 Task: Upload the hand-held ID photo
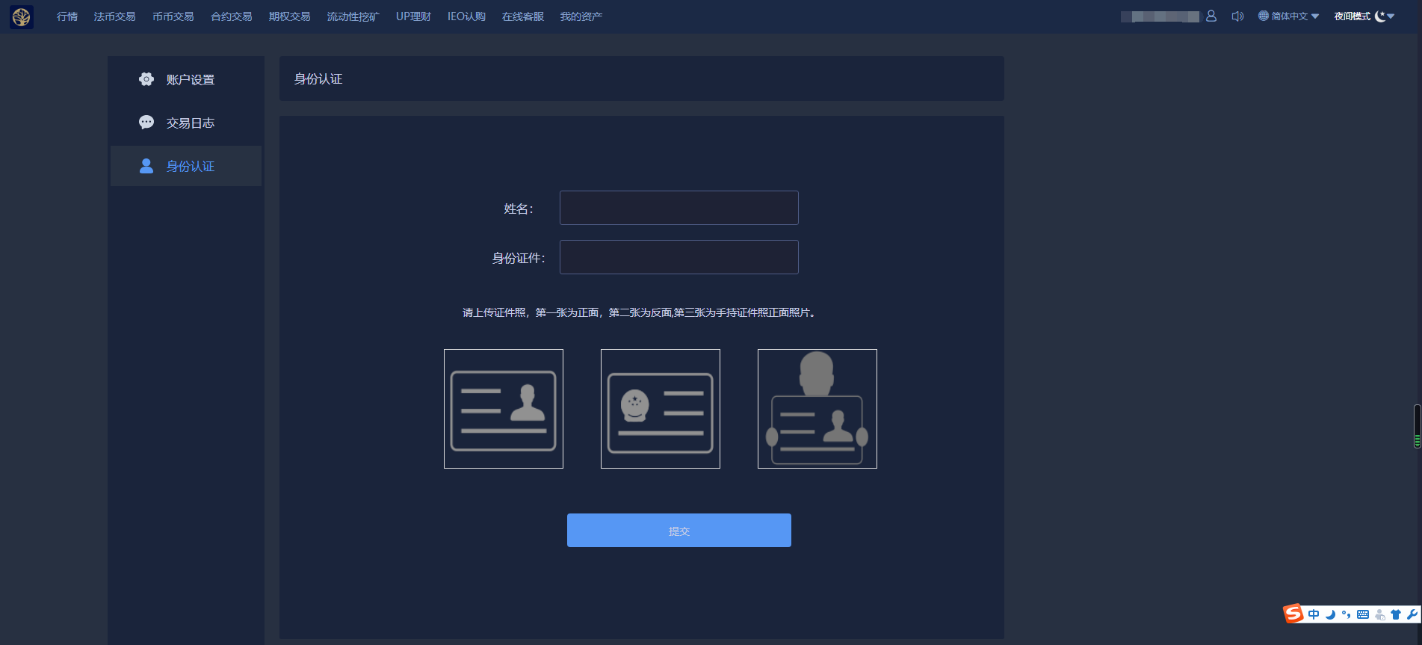[817, 409]
